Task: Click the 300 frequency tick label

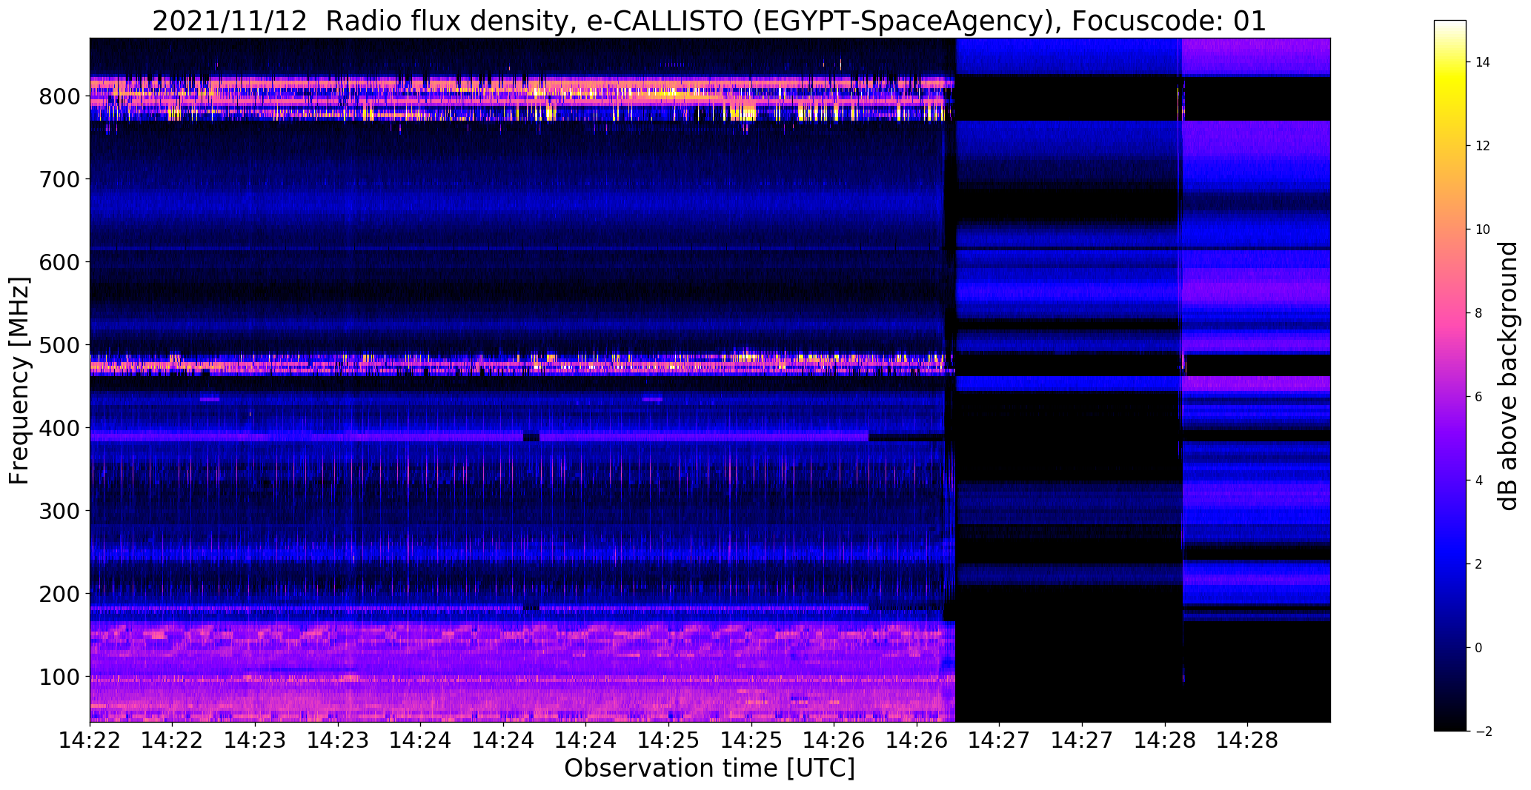Action: [58, 511]
